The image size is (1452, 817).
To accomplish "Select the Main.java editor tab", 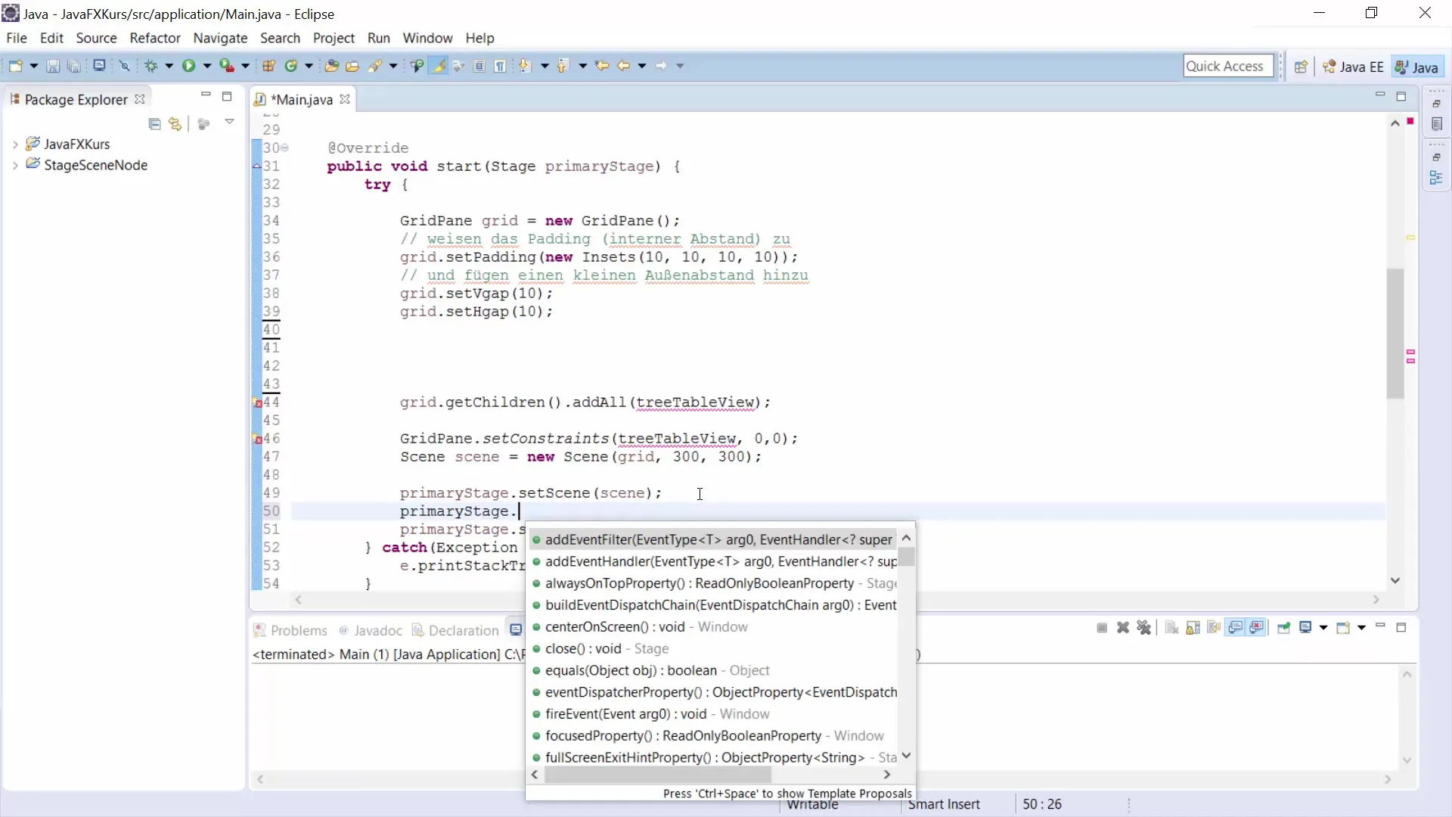I will pos(301,100).
